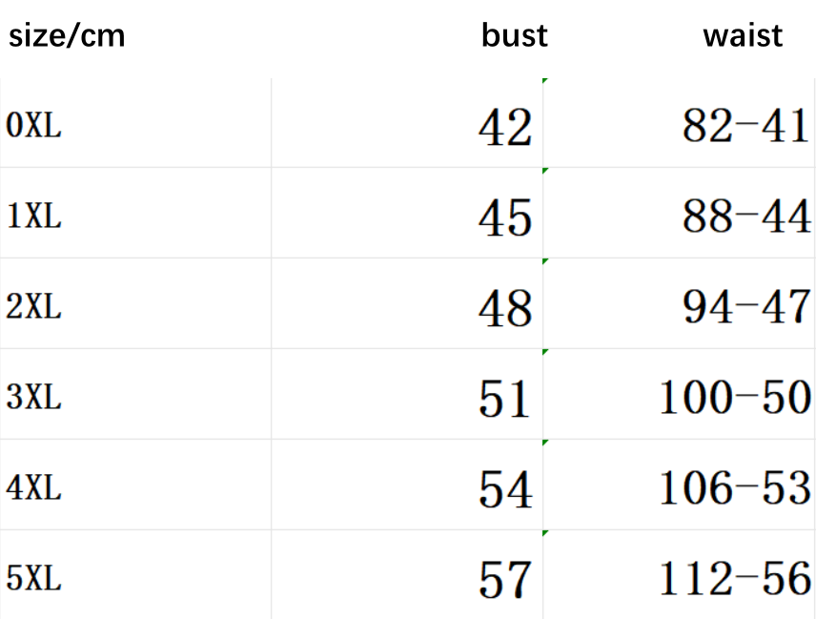This screenshot has height=619, width=816.
Task: Click the waist column header
Action: pyautogui.click(x=742, y=36)
